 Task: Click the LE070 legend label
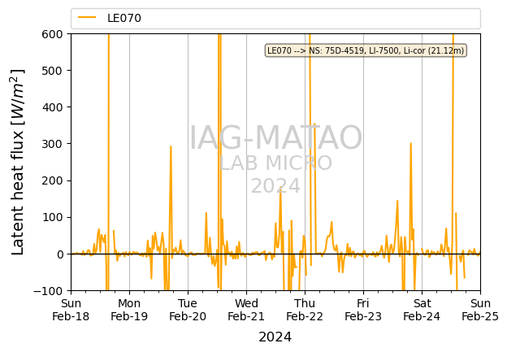tap(124, 18)
